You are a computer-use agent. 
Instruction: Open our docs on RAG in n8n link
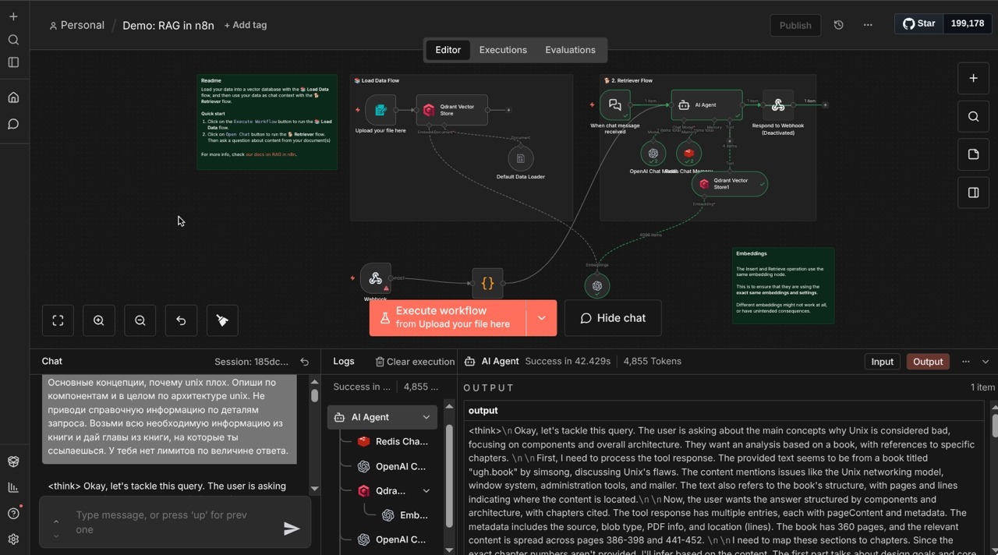tap(271, 154)
